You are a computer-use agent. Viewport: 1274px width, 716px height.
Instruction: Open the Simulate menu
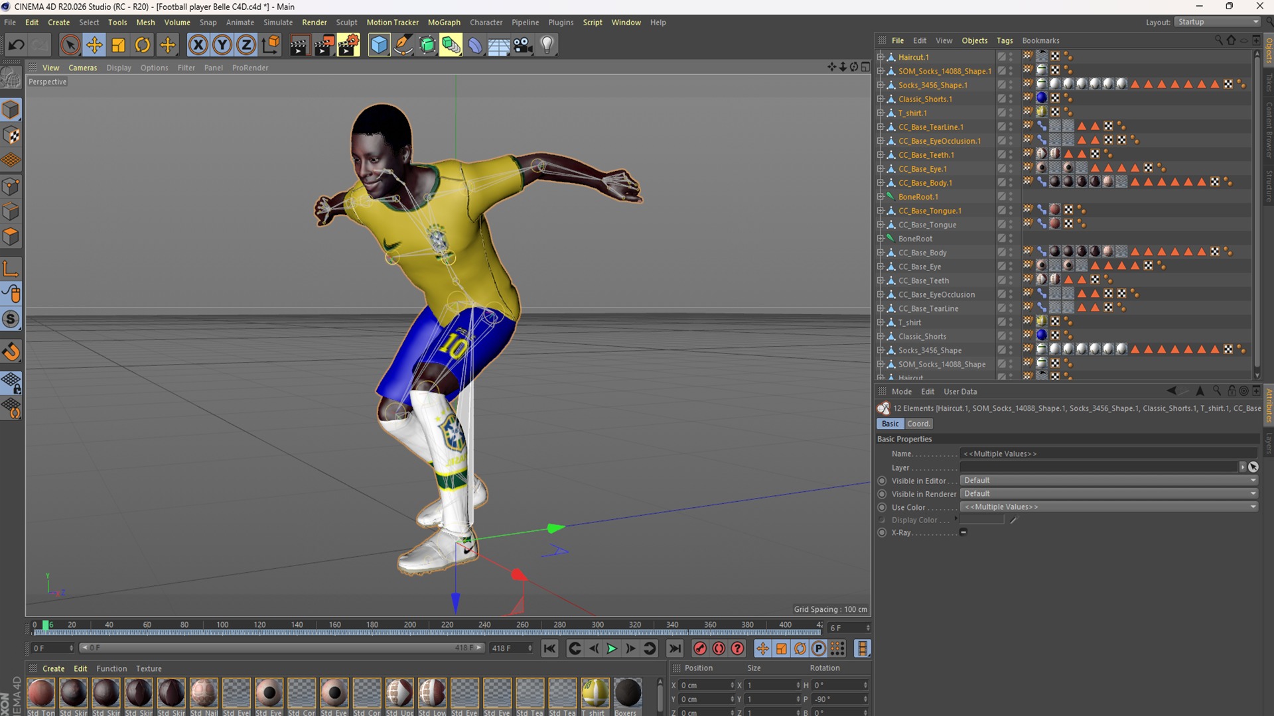pyautogui.click(x=277, y=22)
